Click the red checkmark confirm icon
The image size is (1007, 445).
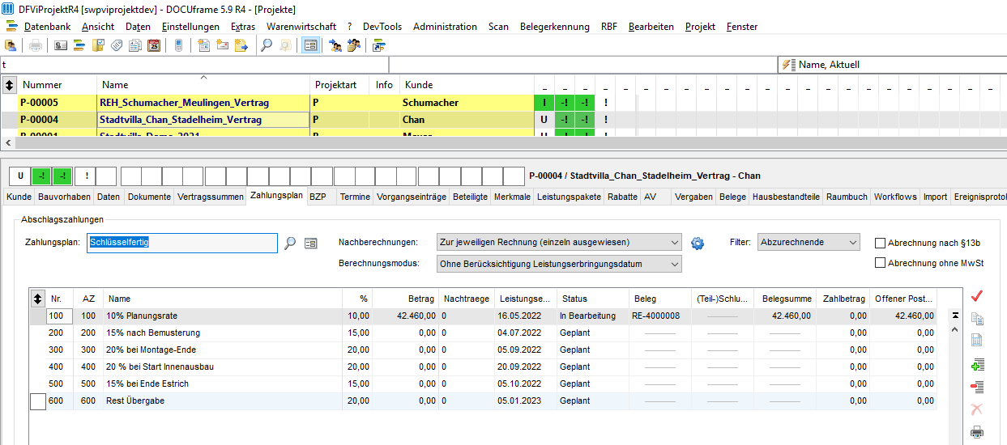click(976, 296)
